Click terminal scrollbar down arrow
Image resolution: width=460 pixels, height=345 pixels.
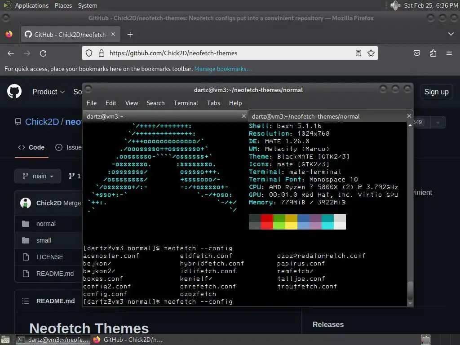(x=410, y=303)
